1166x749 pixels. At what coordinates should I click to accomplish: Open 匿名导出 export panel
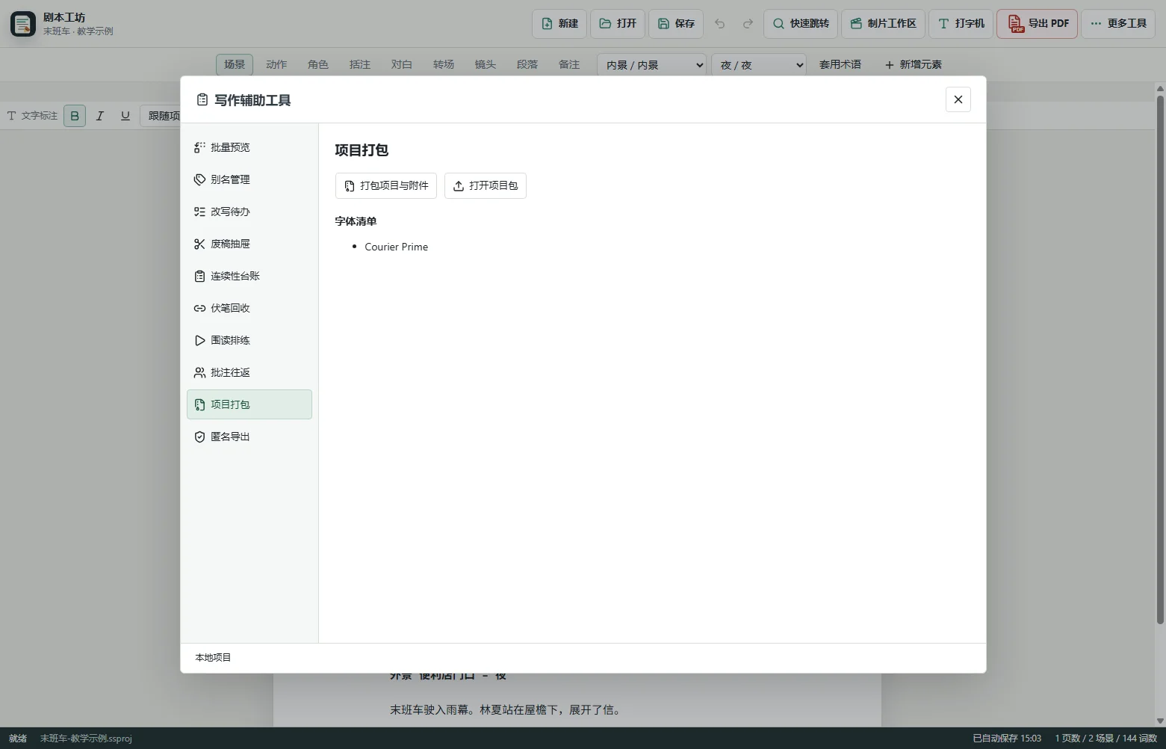click(249, 437)
